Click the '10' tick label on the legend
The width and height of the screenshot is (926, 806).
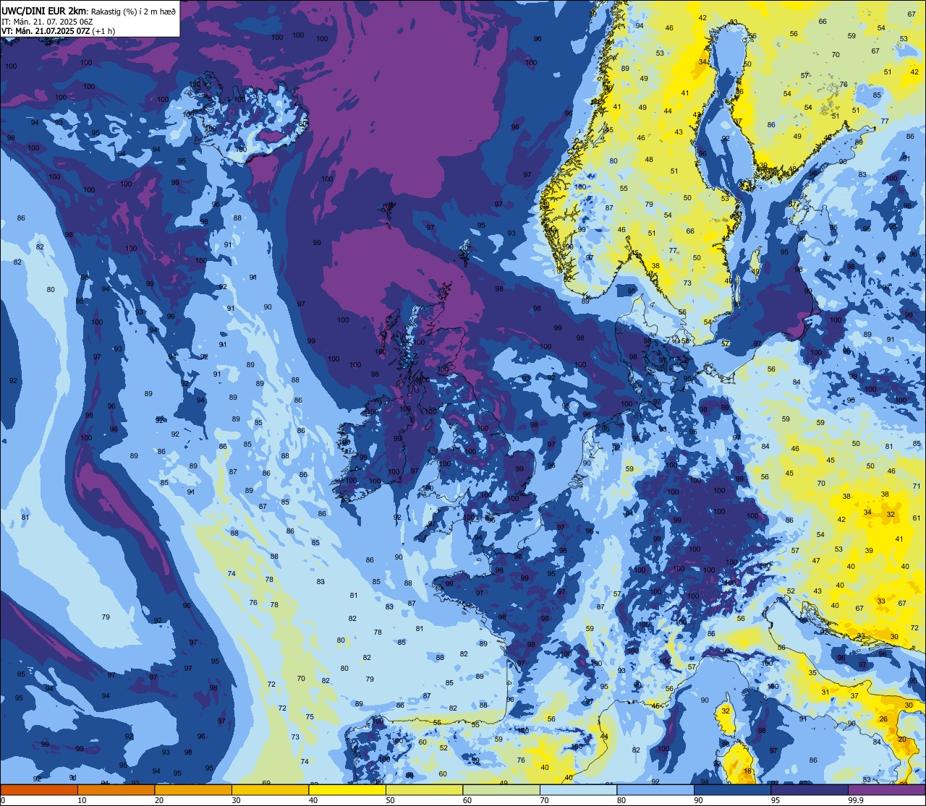point(82,800)
